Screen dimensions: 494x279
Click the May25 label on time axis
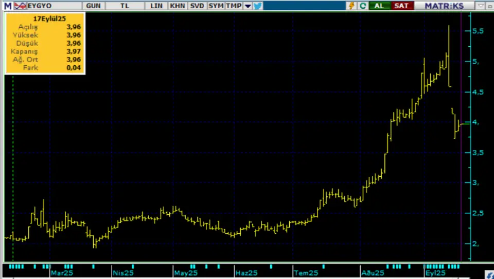pos(186,273)
